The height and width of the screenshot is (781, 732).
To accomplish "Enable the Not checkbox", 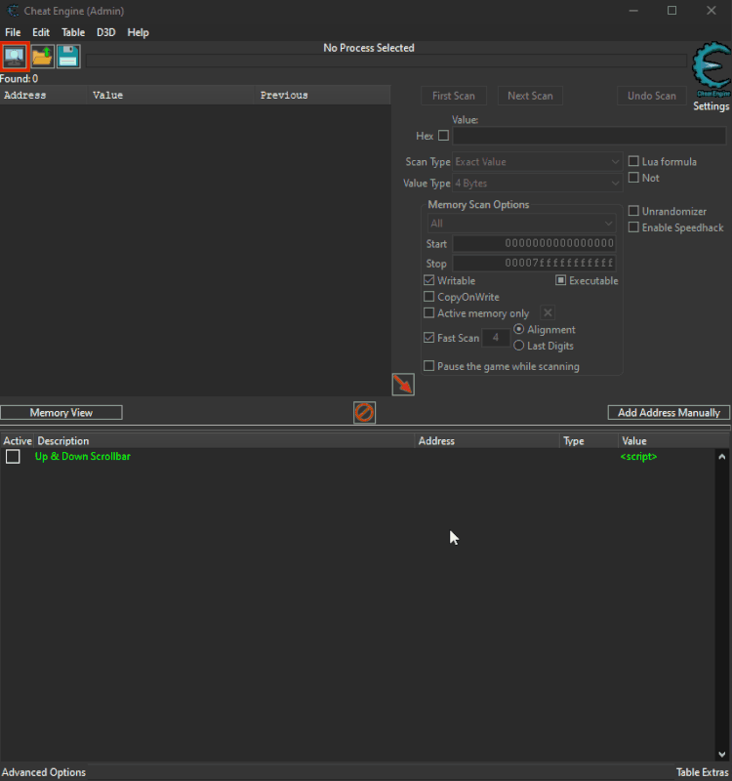I will pyautogui.click(x=633, y=178).
